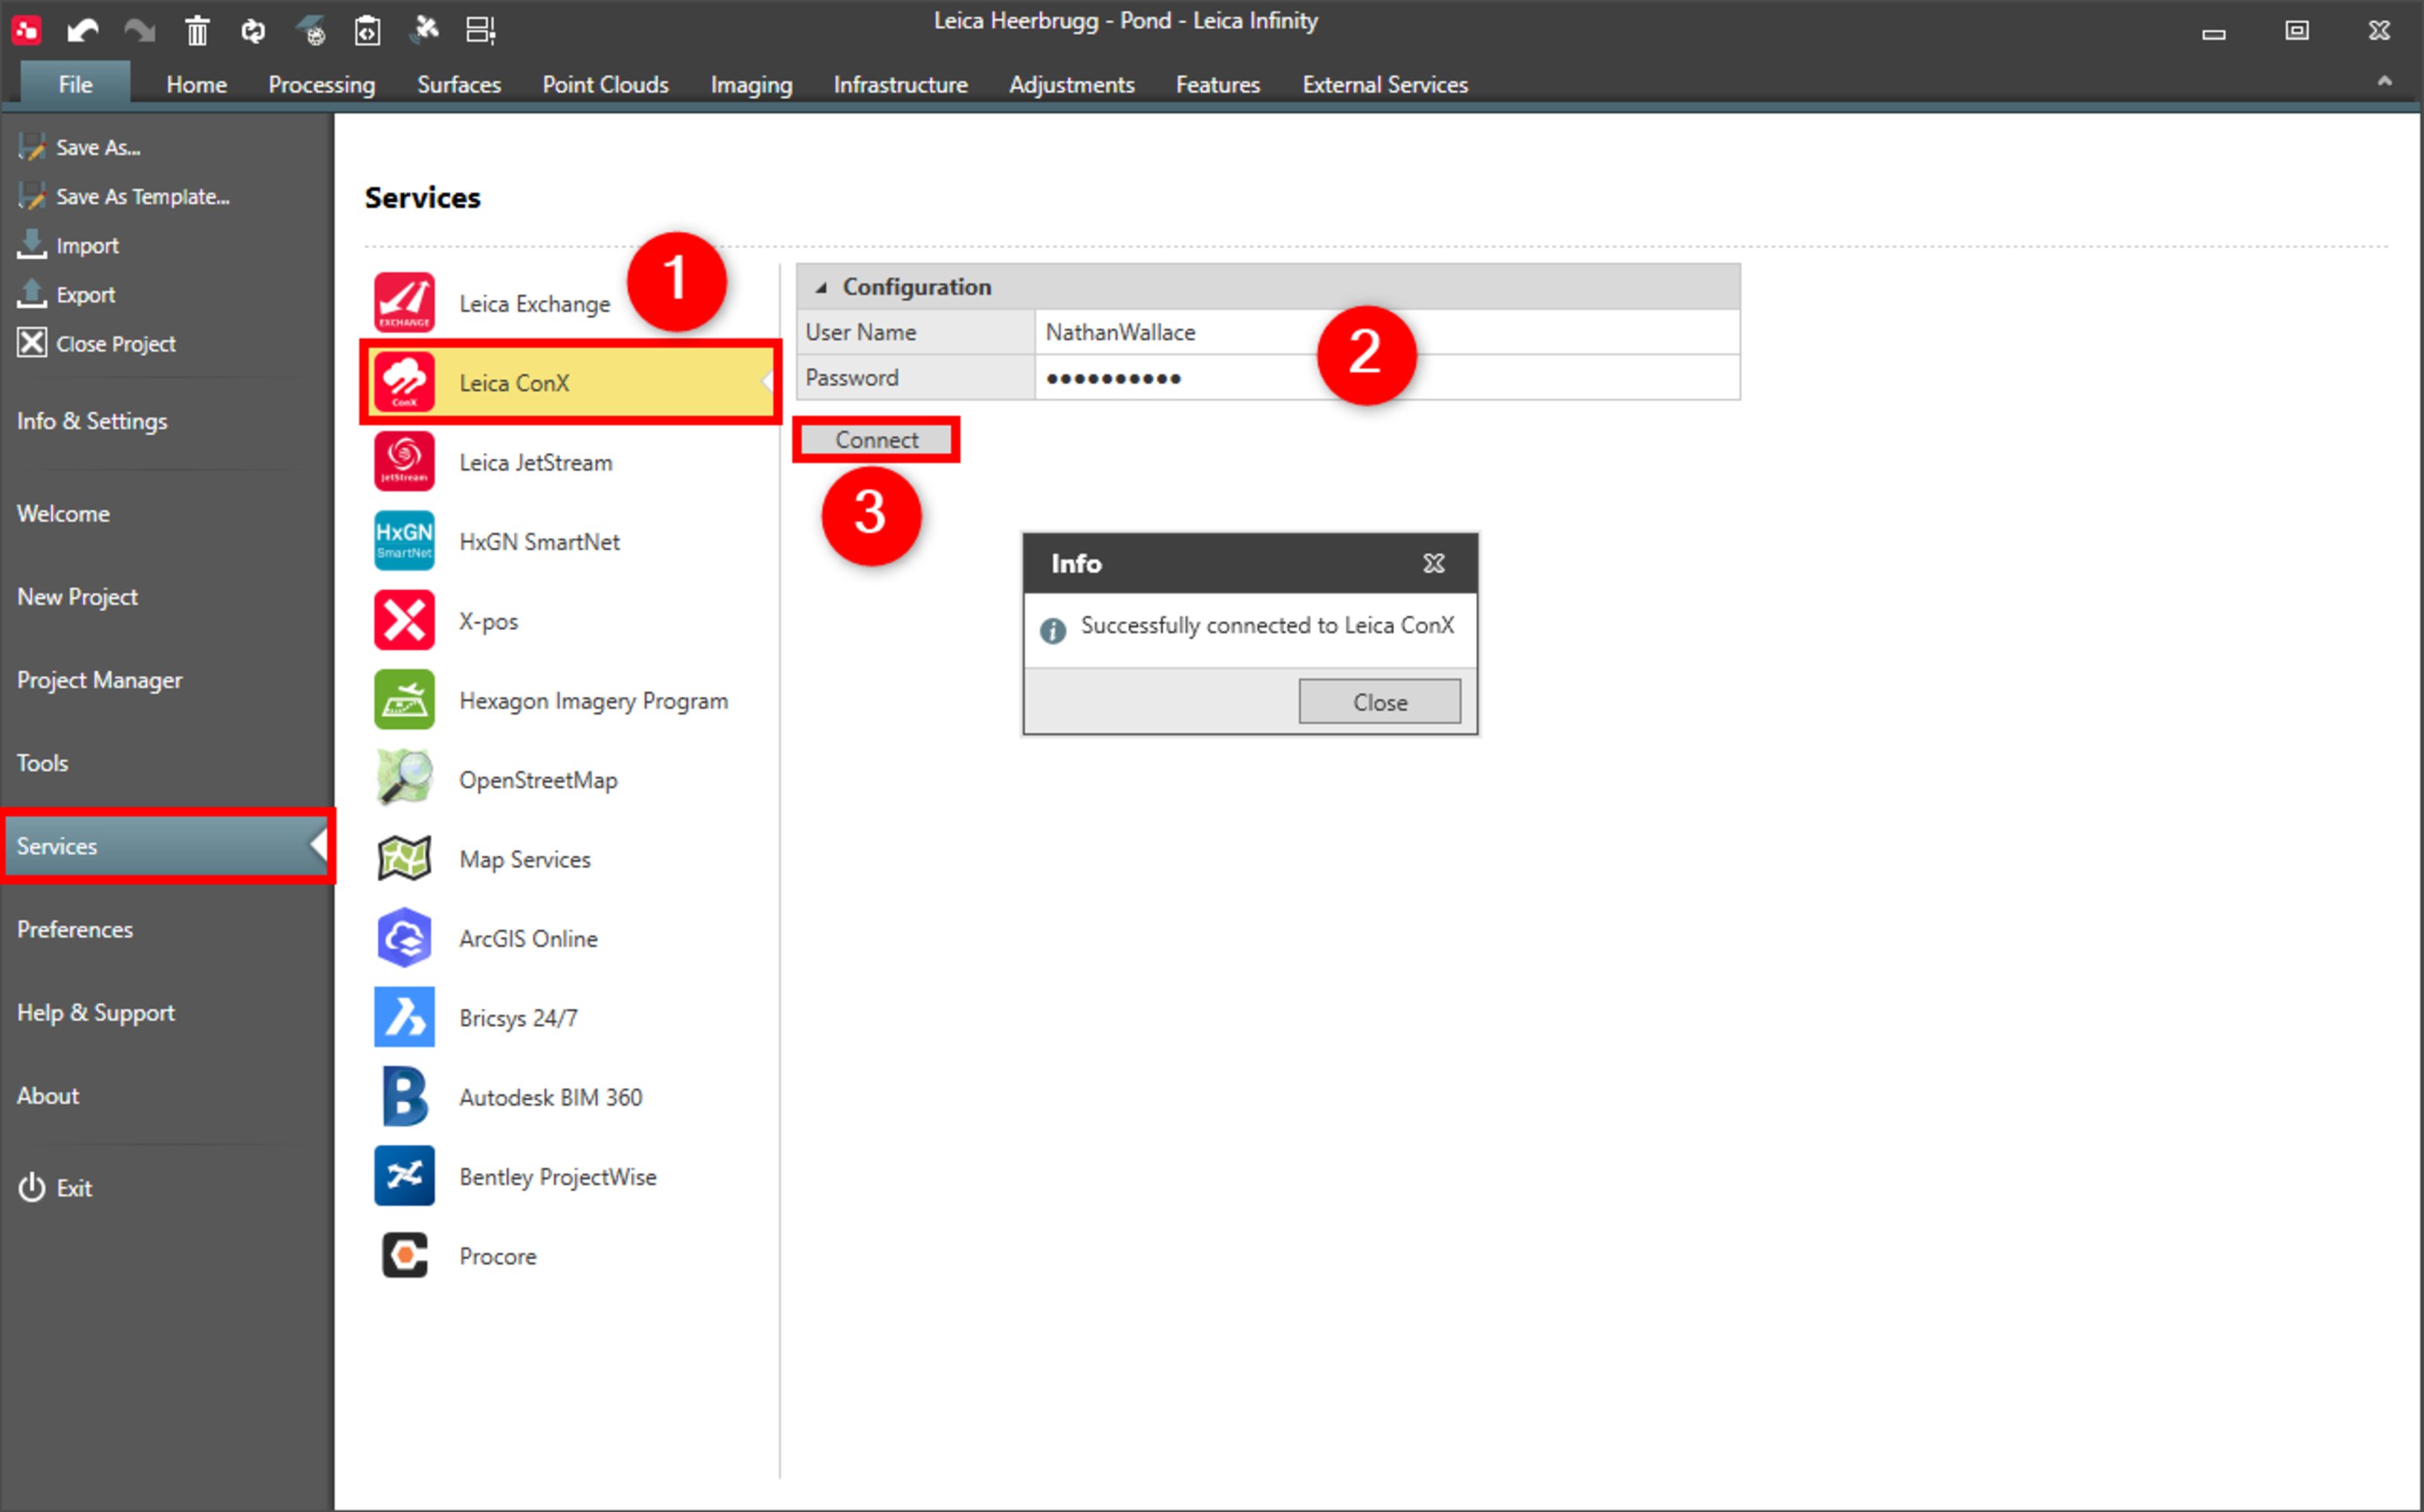Select the Bricsys 24/7 icon
The height and width of the screenshot is (1512, 2424).
pyautogui.click(x=404, y=1016)
